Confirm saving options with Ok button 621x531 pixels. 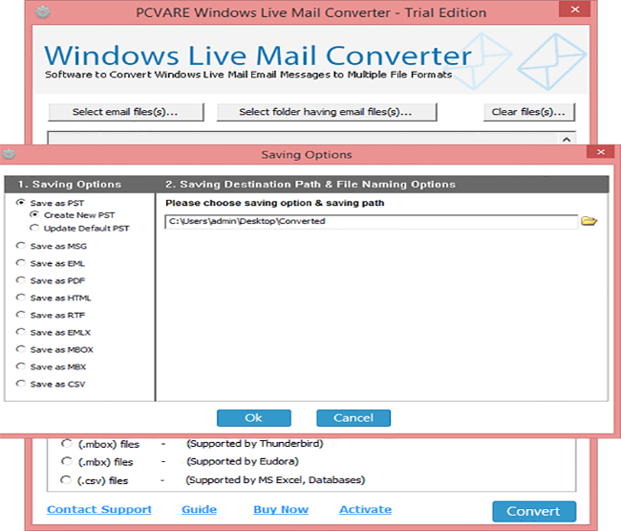coord(254,418)
